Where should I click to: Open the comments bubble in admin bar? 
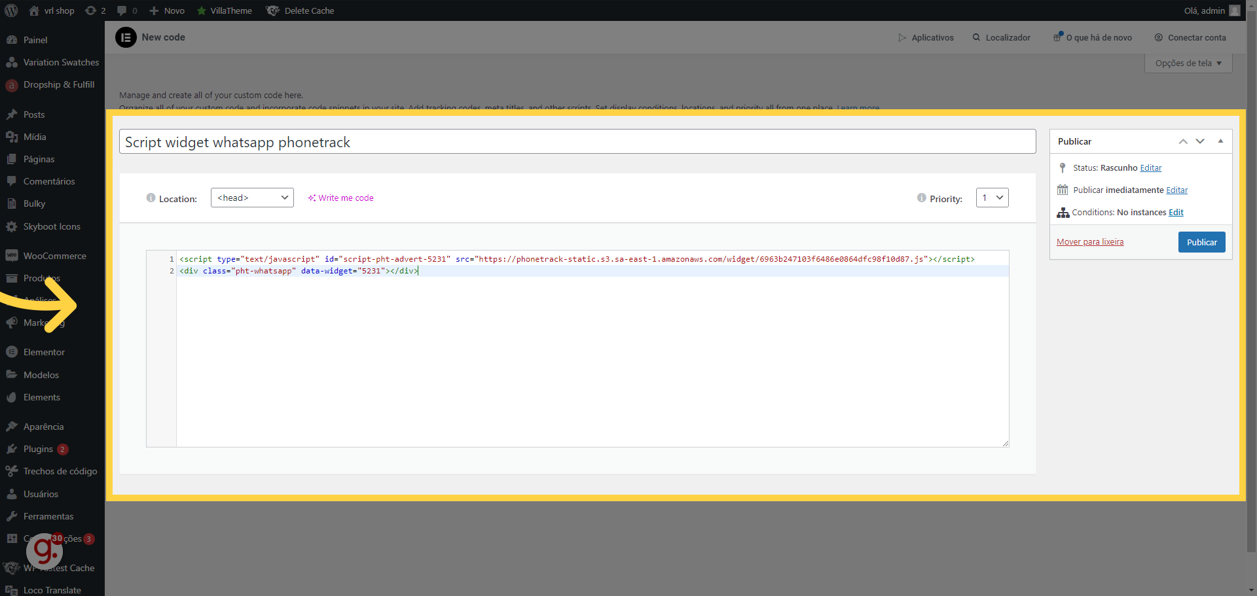click(127, 10)
